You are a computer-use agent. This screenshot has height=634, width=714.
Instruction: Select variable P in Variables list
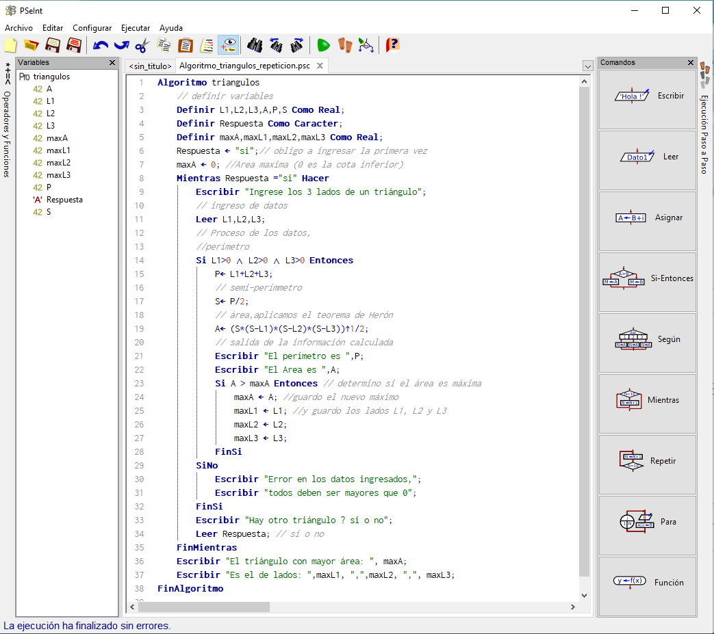point(49,187)
